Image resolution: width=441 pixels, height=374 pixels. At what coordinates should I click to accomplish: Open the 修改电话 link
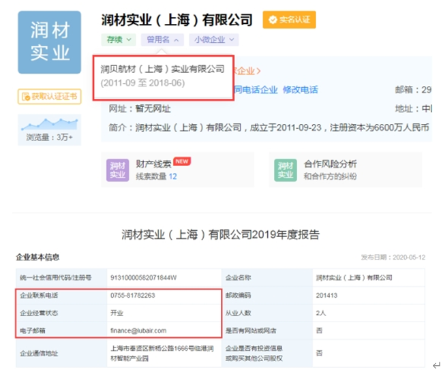click(301, 90)
